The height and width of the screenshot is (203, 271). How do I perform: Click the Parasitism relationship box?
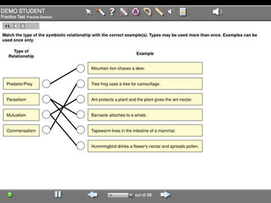click(21, 99)
